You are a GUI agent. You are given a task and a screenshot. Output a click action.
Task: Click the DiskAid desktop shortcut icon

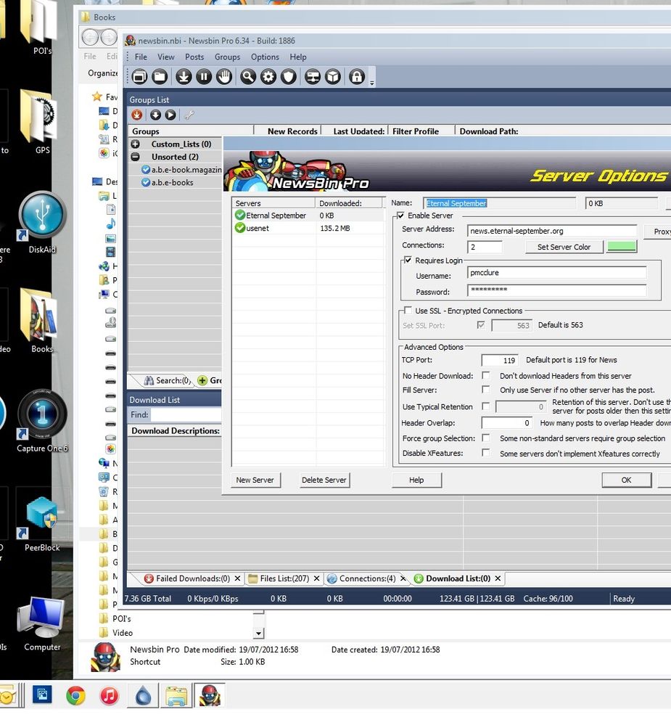tap(42, 217)
